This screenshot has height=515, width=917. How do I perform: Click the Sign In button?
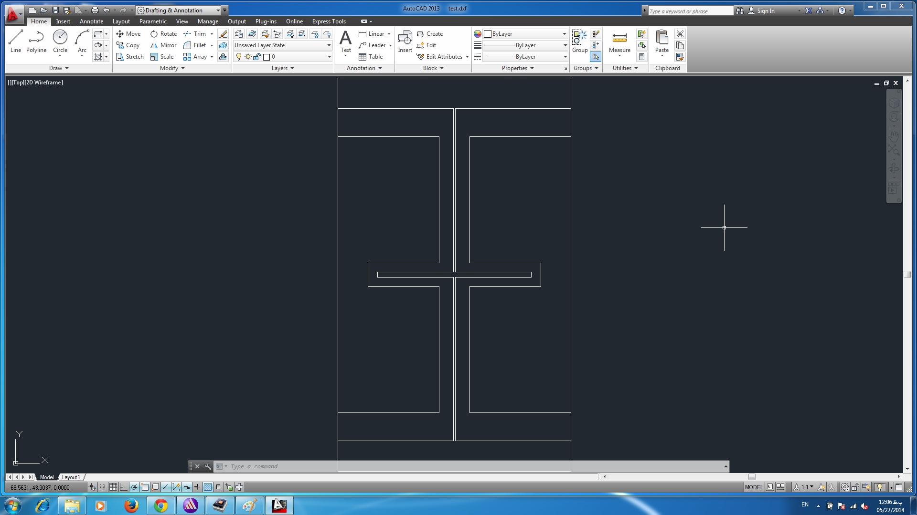[765, 10]
